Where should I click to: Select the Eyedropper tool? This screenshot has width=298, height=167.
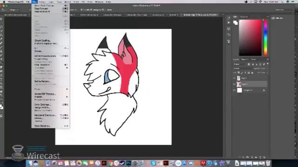[1, 39]
